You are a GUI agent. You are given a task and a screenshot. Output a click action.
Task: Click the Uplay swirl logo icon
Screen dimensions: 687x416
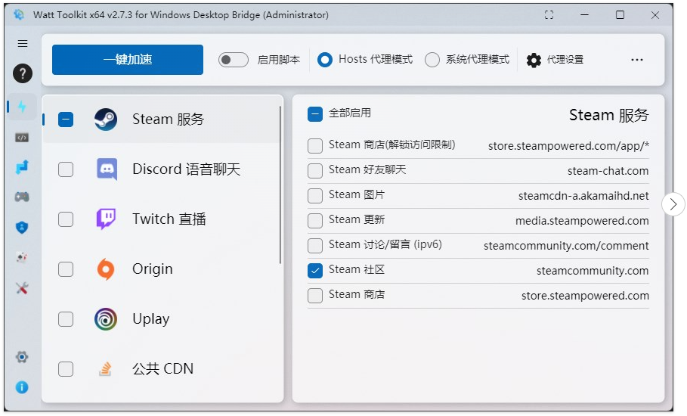[x=106, y=319]
